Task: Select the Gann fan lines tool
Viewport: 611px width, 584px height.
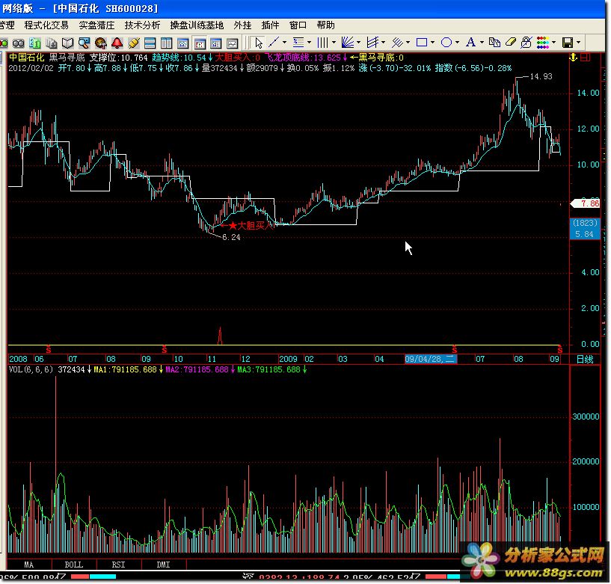Action: coord(348,42)
